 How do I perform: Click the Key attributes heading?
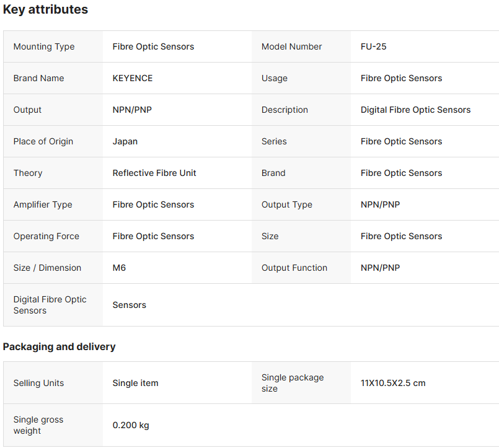point(45,10)
